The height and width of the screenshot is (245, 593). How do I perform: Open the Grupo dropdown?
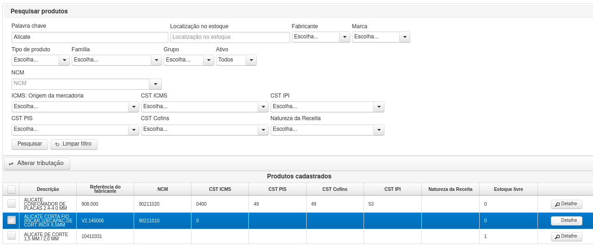(189, 60)
